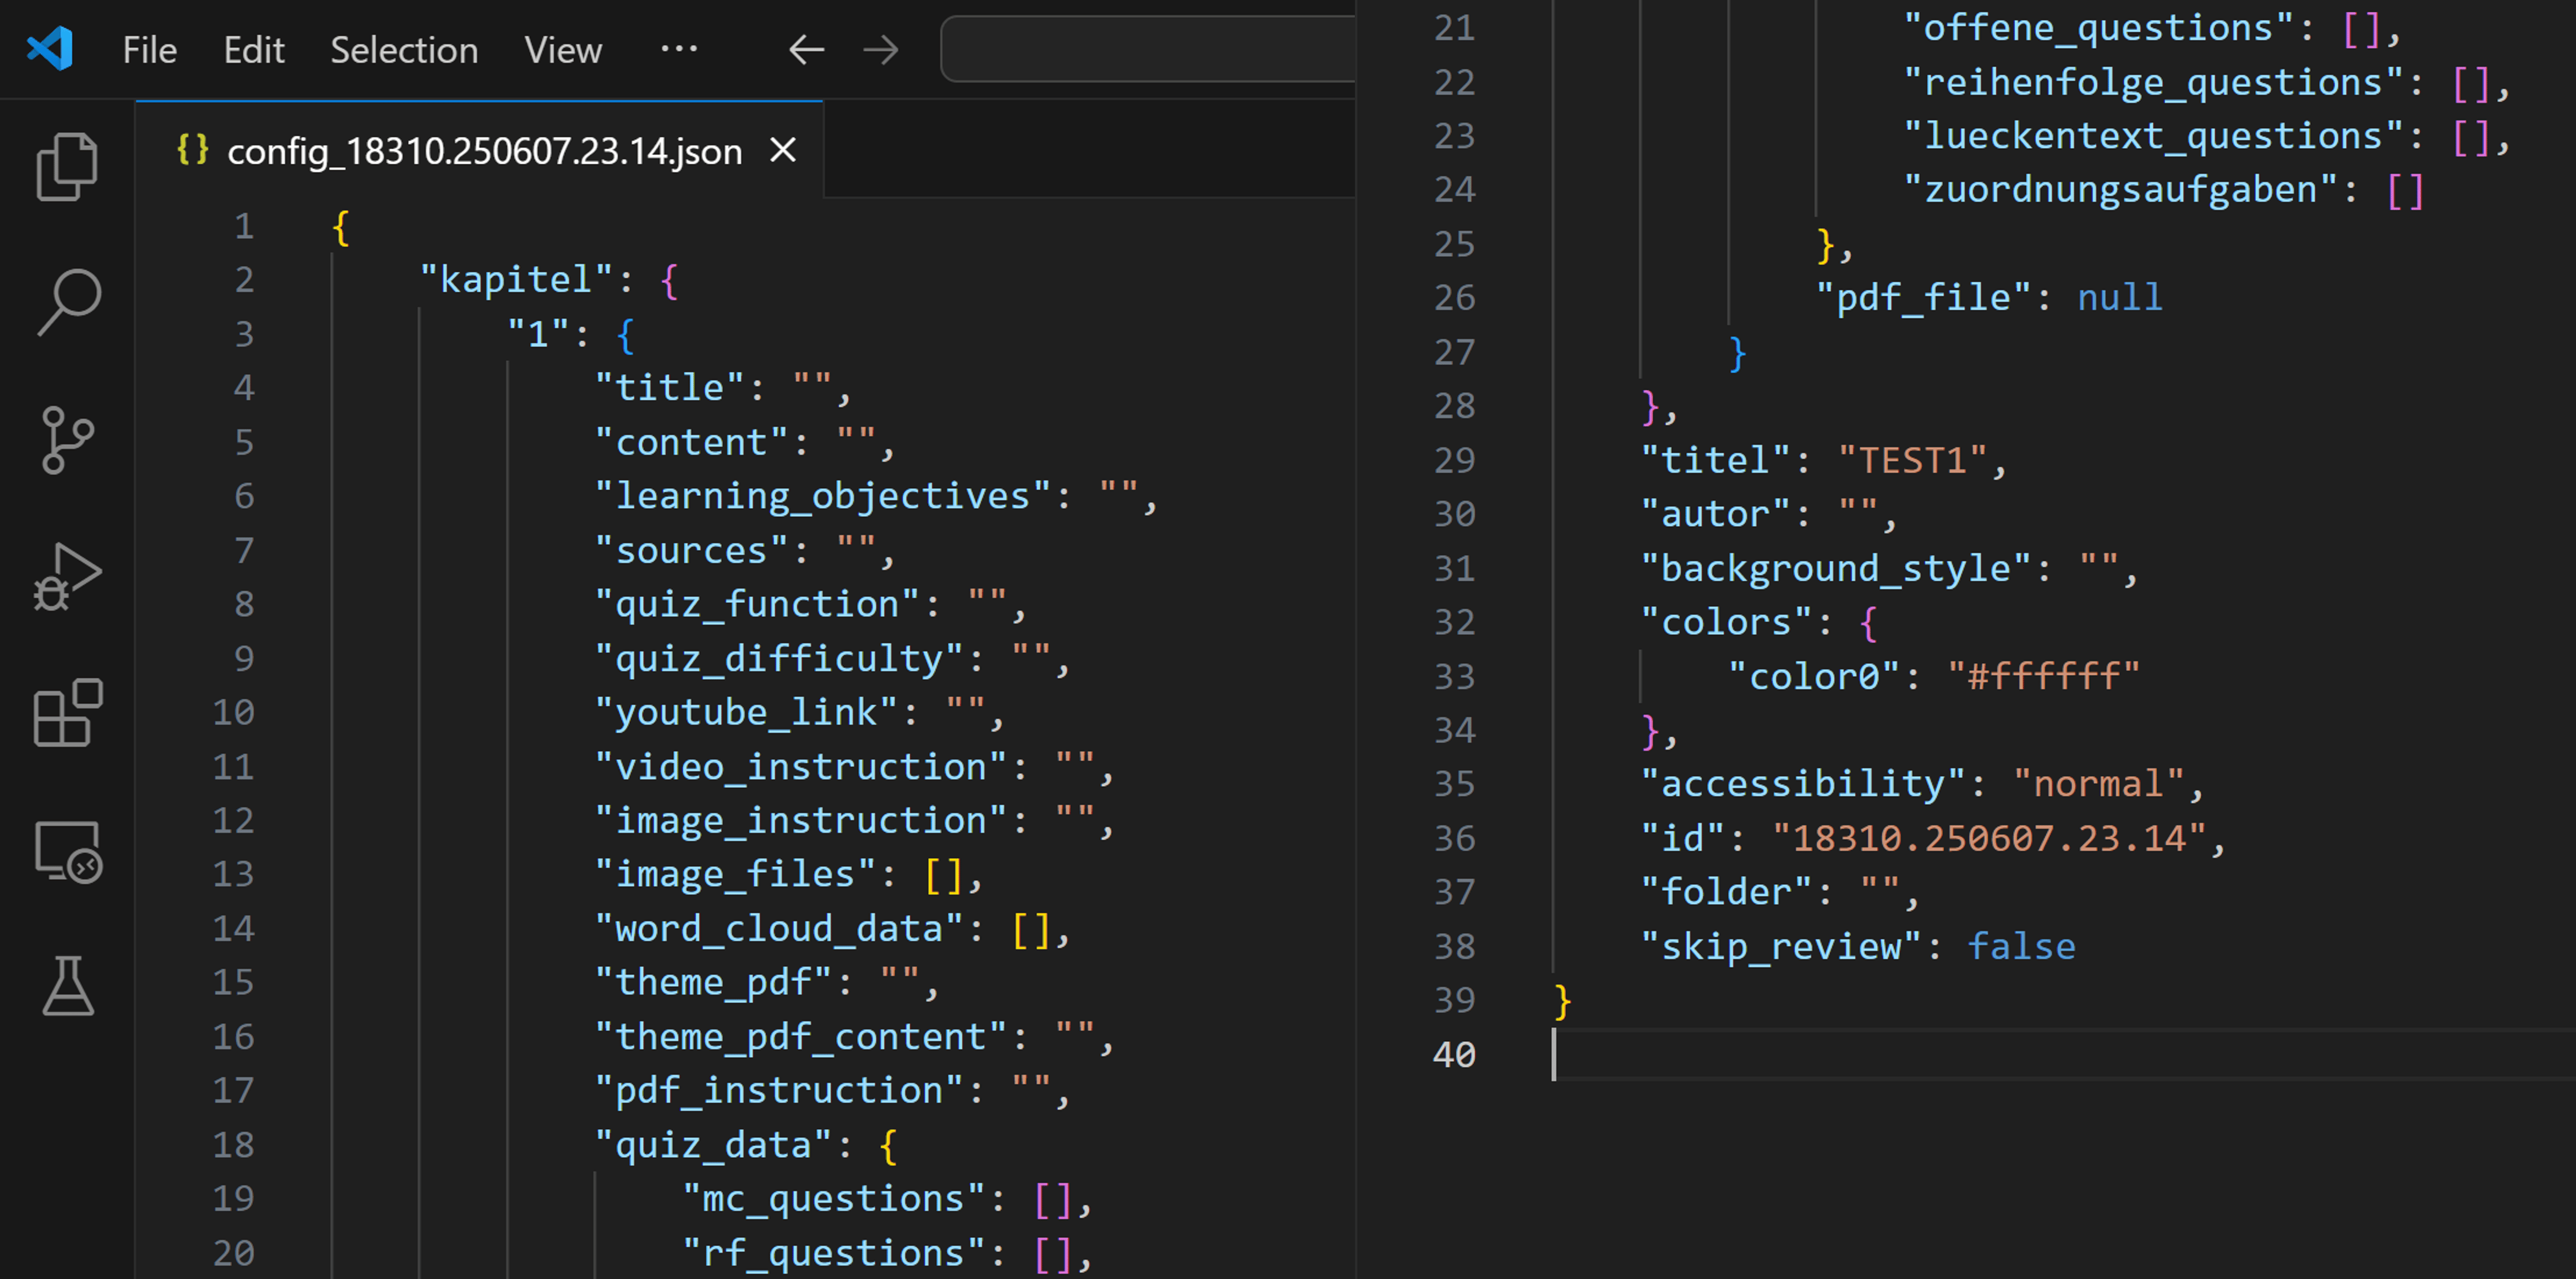Click the "quiz_difficulty" key
This screenshot has height=1279, width=2576.
[x=780, y=658]
